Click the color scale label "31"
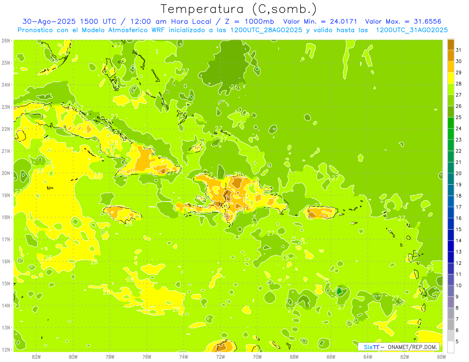Viewport: 469px width, 362px height. pos(458,50)
